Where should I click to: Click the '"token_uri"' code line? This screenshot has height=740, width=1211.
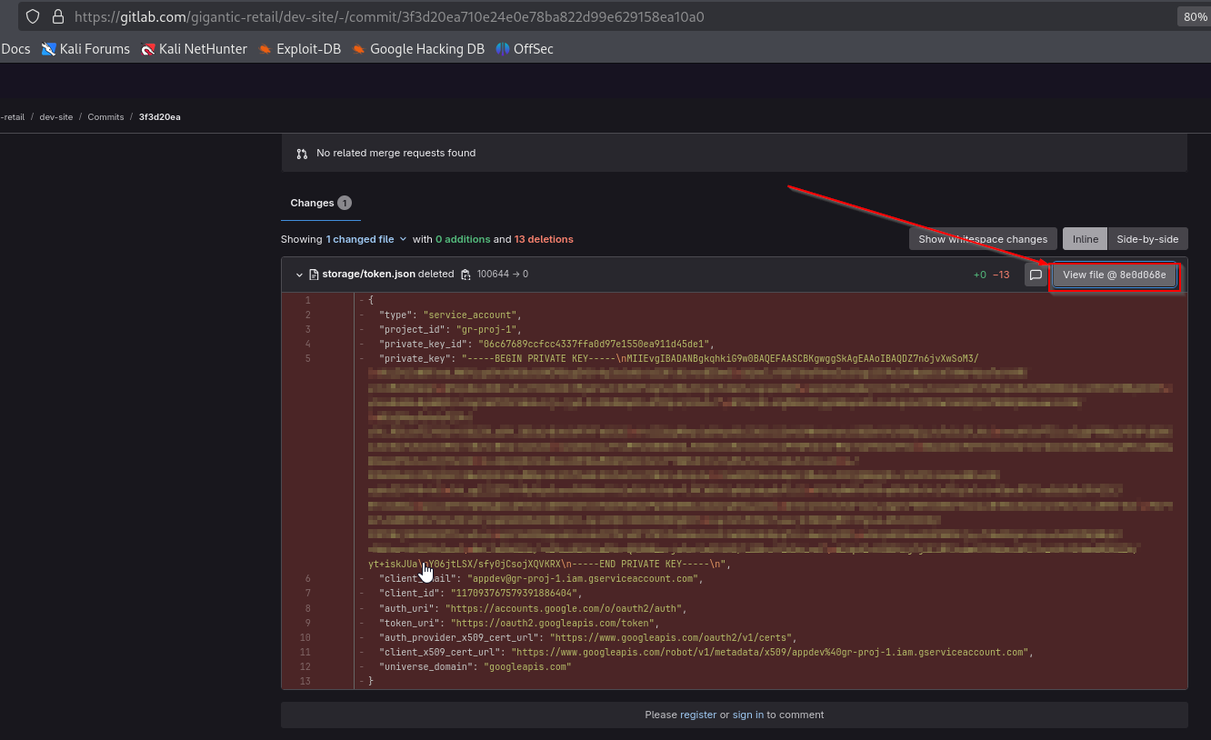pos(517,623)
